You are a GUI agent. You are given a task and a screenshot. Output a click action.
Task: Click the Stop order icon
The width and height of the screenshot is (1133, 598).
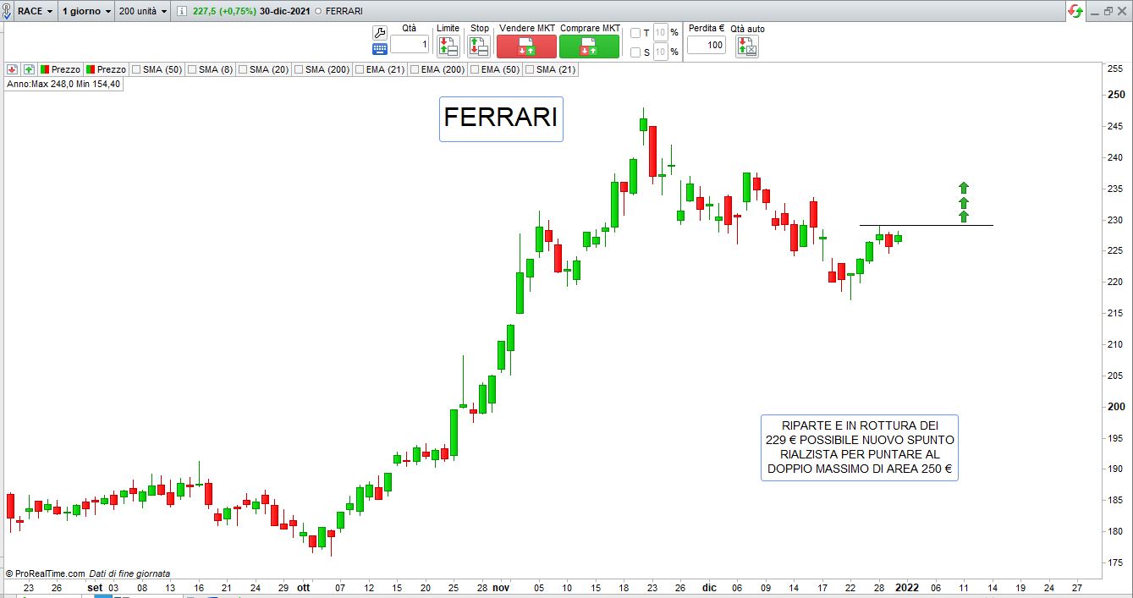[480, 47]
